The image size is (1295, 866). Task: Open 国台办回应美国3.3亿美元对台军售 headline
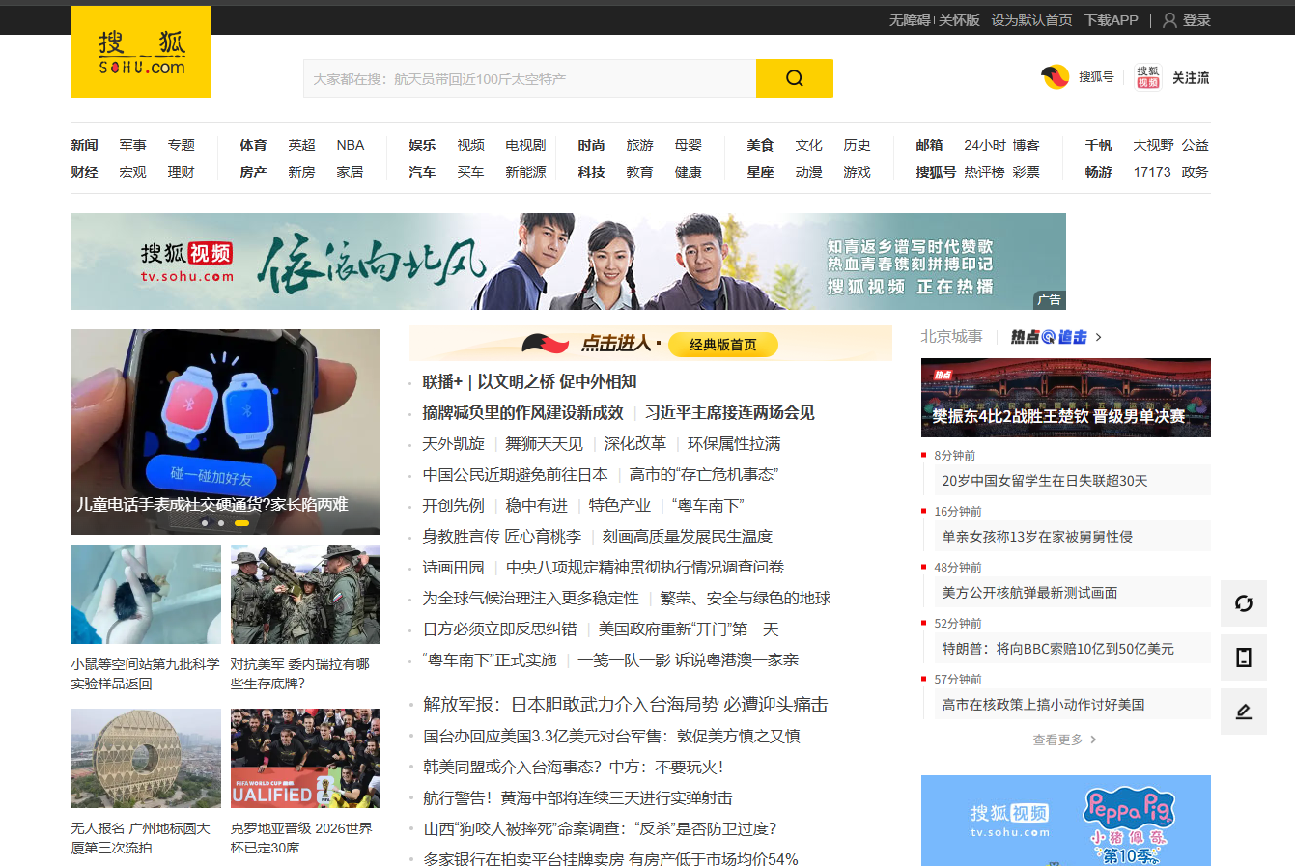[611, 737]
